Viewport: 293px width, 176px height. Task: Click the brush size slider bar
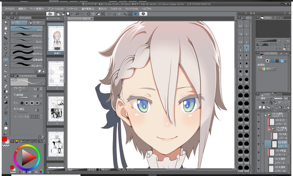pyautogui.click(x=22, y=91)
